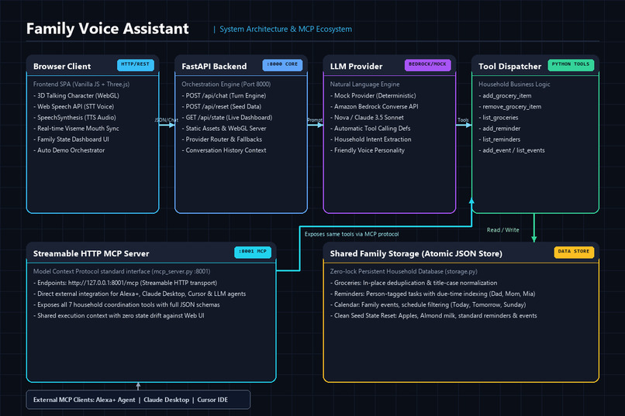This screenshot has height=416, width=625.
Task: Click the System Architecture & MCP Ecosystem subtitle
Action: tap(286, 29)
